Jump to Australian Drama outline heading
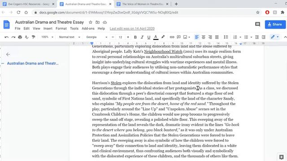The height and width of the screenshot is (161, 287). 33,64
